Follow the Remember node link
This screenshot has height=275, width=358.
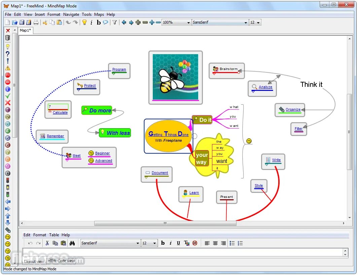point(55,136)
